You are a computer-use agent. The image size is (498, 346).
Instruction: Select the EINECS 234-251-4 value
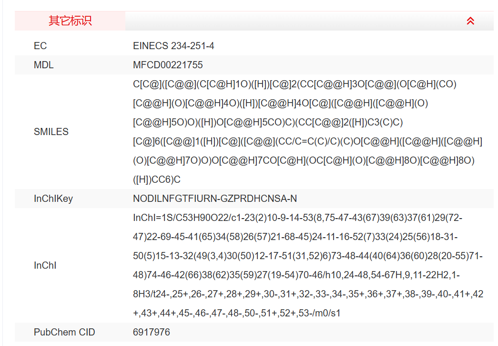coord(173,46)
